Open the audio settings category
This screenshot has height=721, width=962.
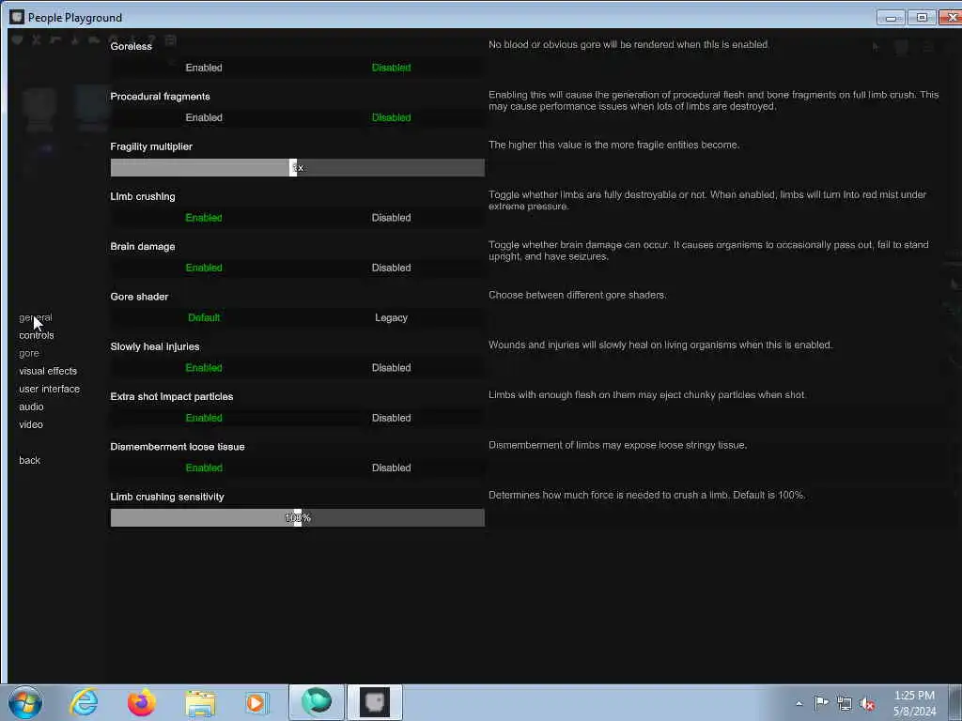point(31,407)
